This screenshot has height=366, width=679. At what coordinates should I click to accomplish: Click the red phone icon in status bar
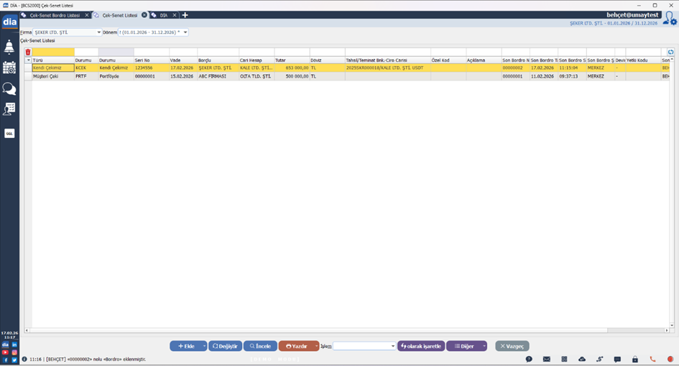(652, 359)
